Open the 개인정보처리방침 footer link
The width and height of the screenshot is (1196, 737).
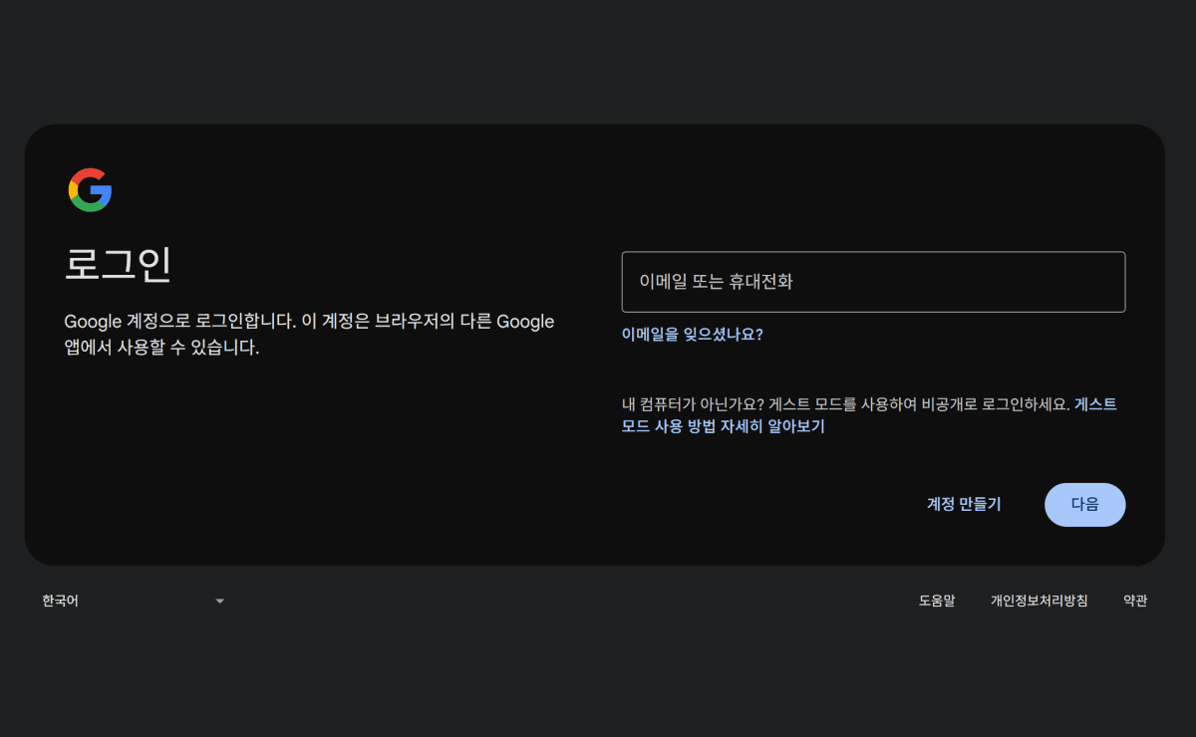click(1039, 601)
